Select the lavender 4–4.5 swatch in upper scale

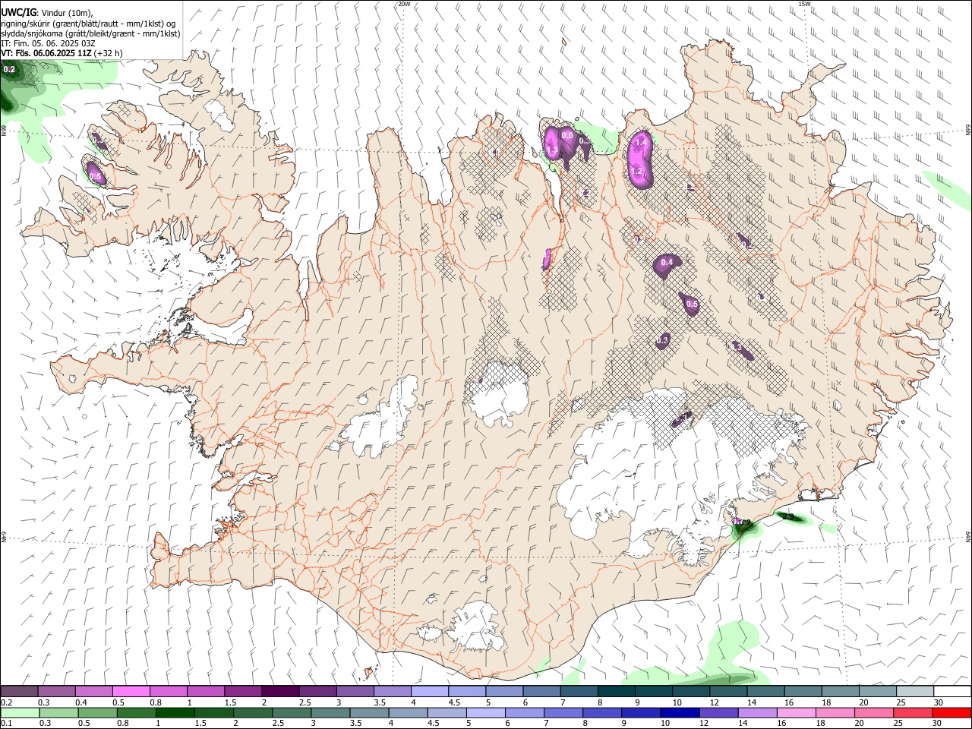[430, 692]
